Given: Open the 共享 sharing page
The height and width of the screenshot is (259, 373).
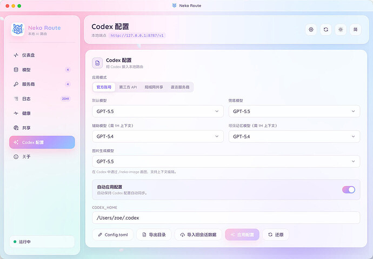Looking at the screenshot, I should [x=42, y=128].
